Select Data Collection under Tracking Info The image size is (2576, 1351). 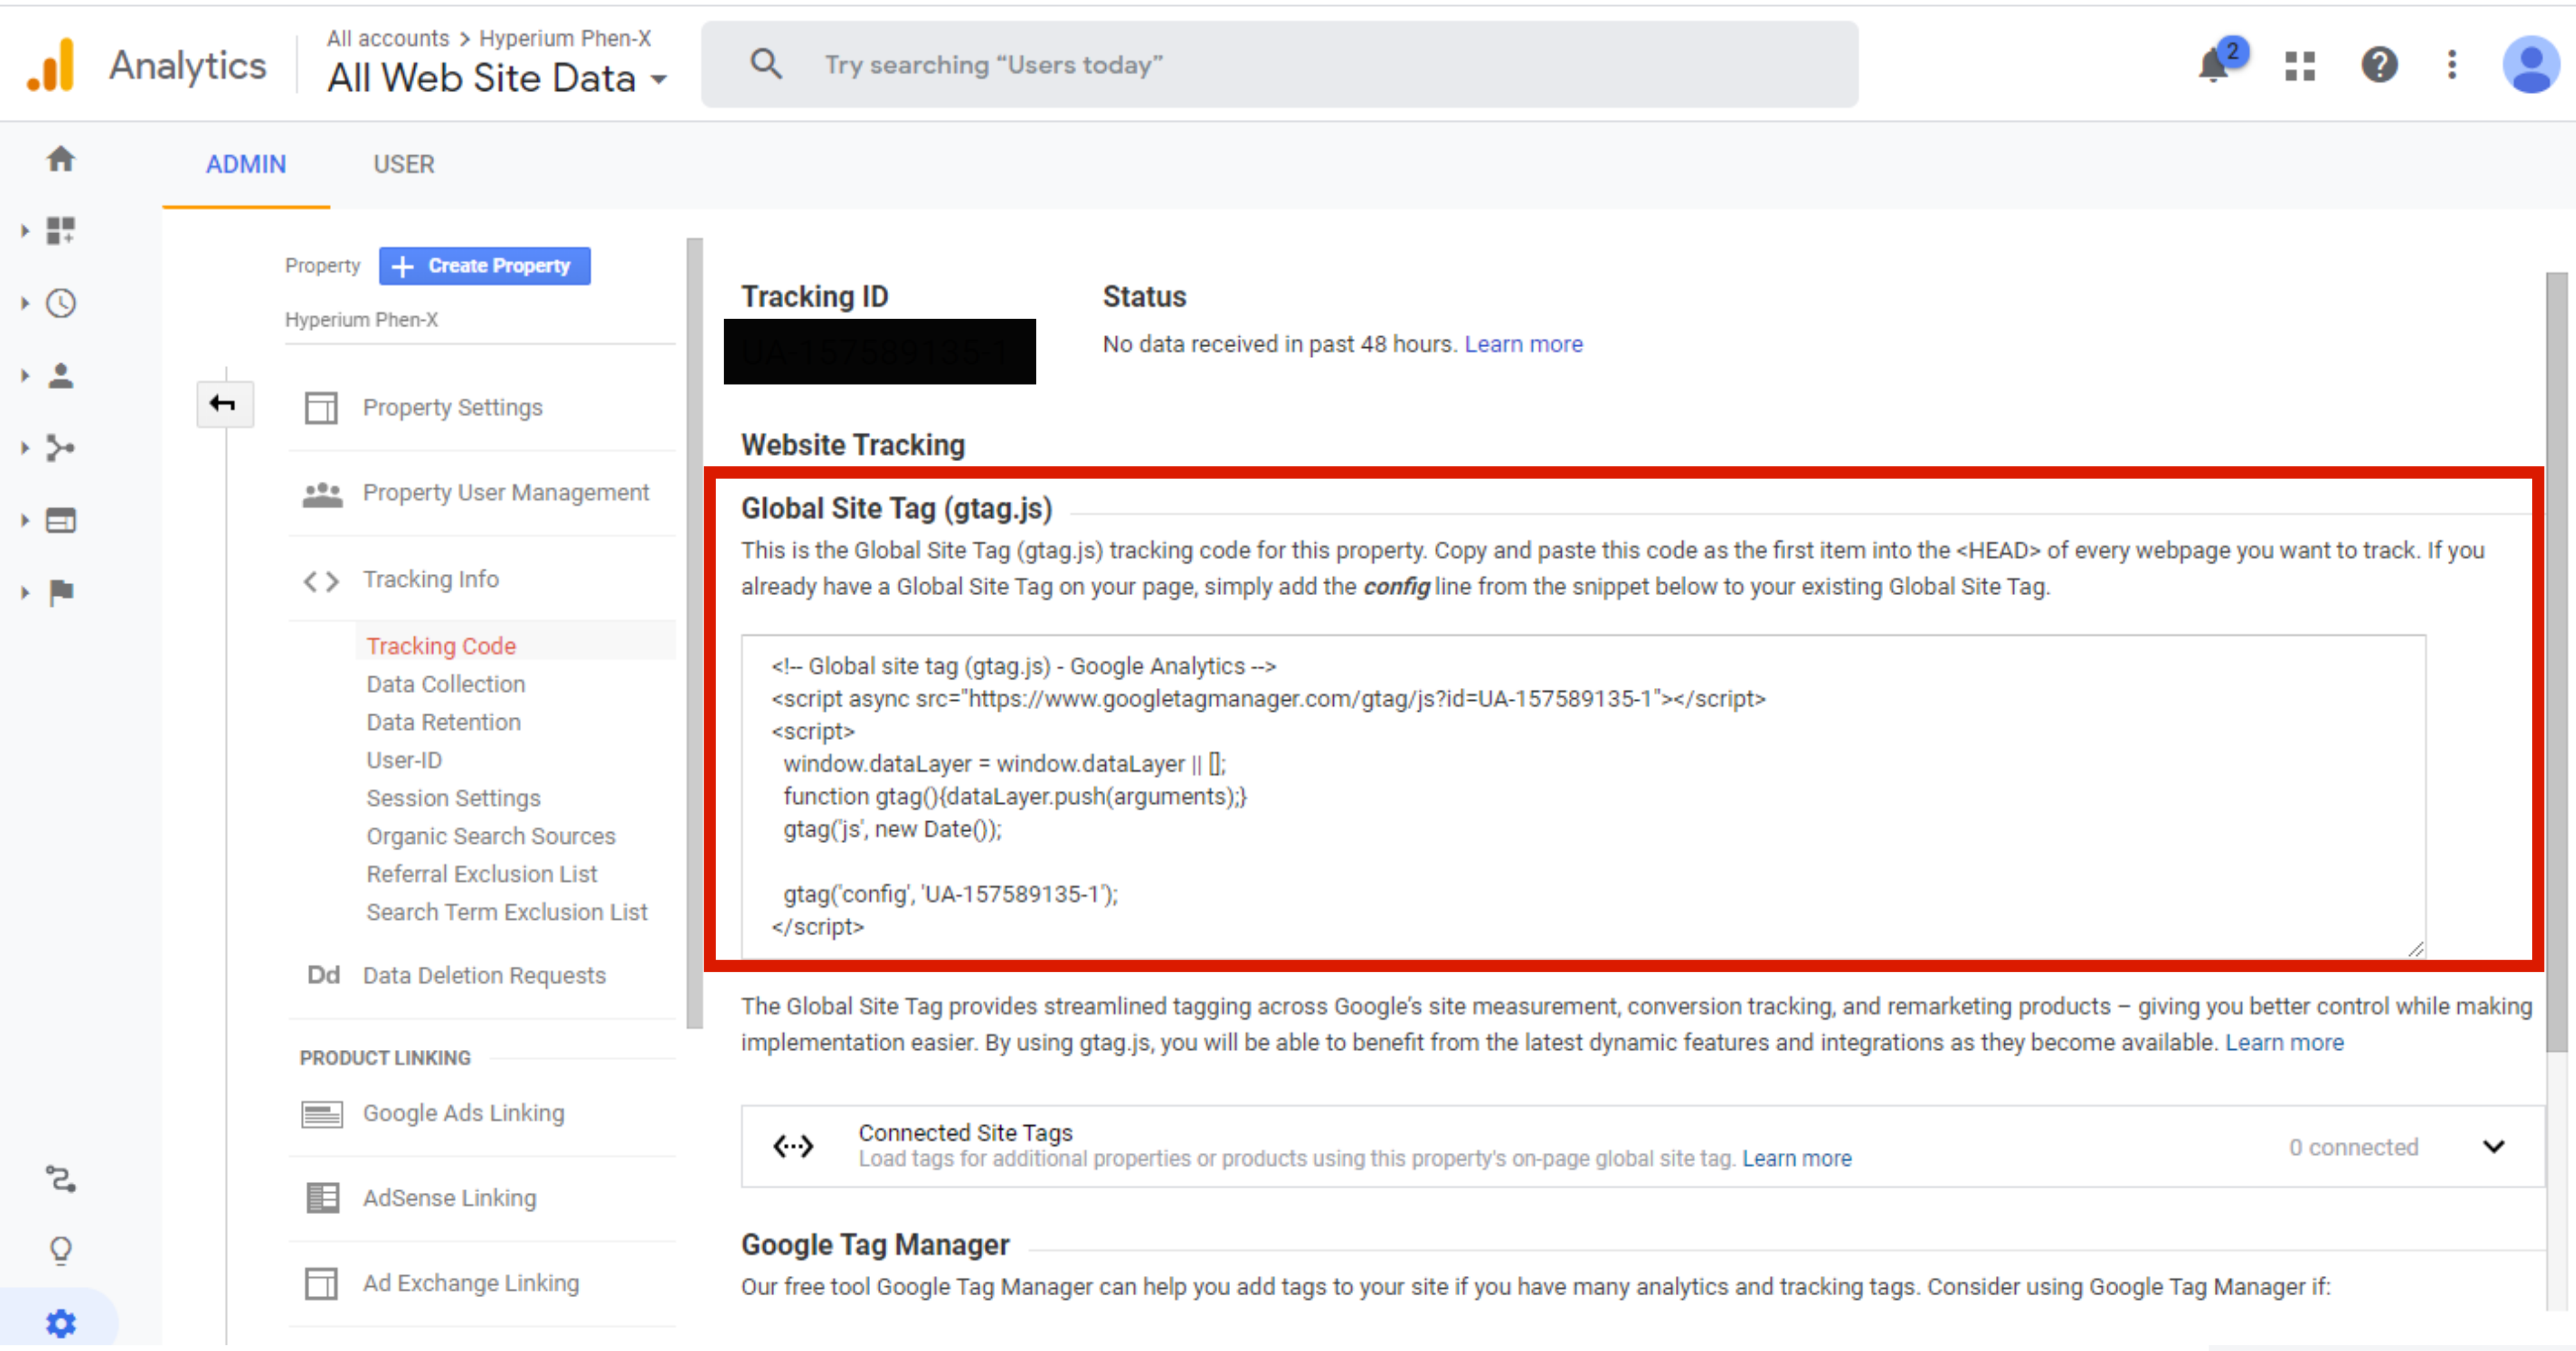[445, 685]
